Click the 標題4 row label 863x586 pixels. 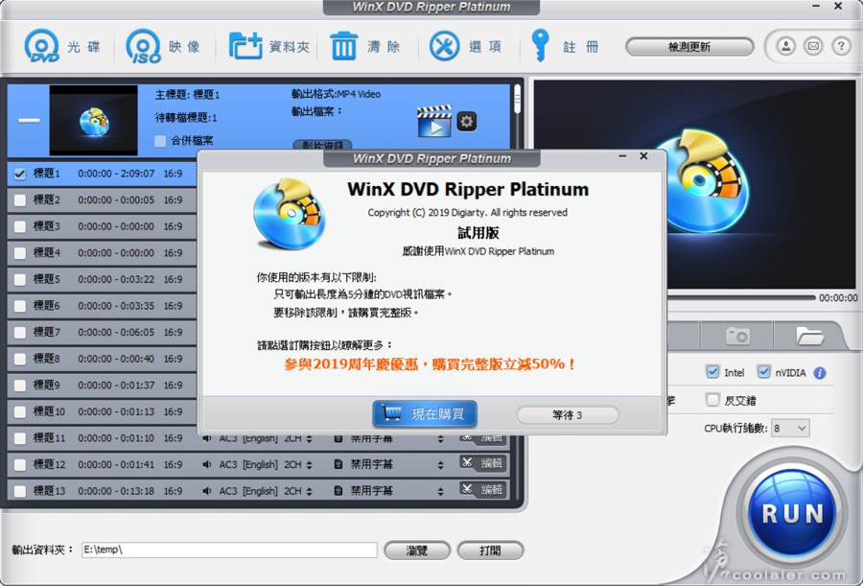point(47,252)
